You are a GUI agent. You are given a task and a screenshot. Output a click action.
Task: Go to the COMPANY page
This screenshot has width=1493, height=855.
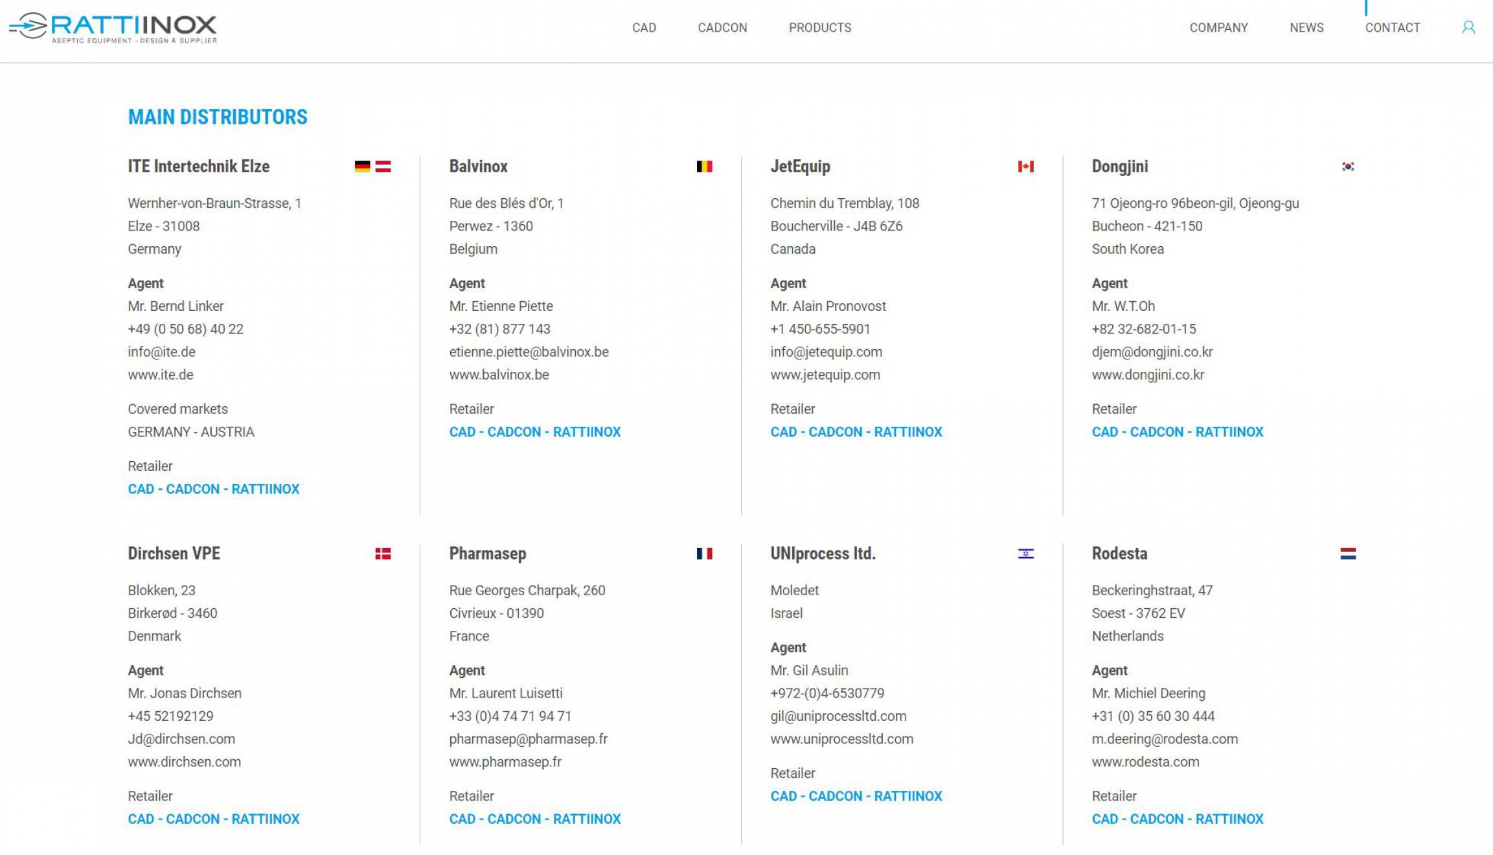[1218, 28]
